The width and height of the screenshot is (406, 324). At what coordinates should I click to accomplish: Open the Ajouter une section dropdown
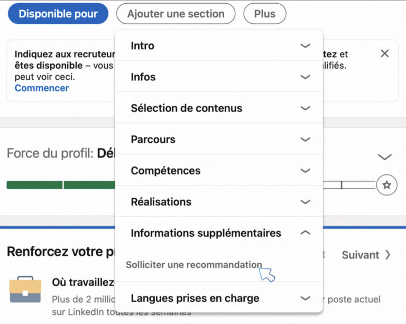176,14
